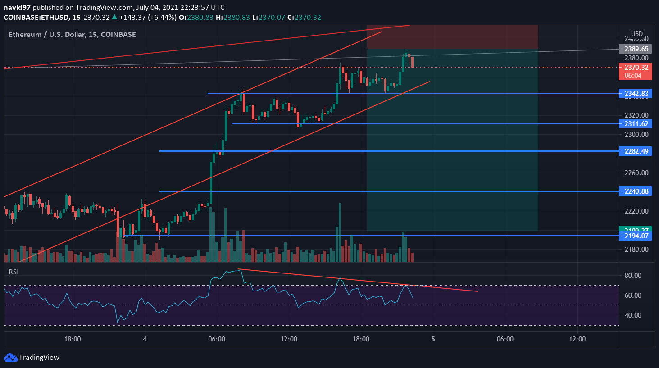Screen dimensions: 659x368
Task: Click the green profit zone of short position
Action: click(452, 140)
